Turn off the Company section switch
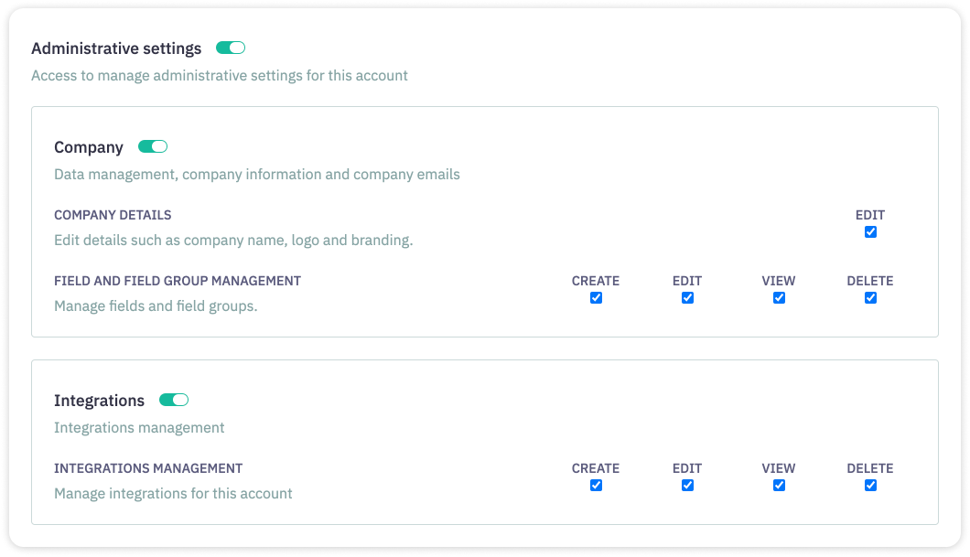Image resolution: width=970 pixels, height=557 pixels. pyautogui.click(x=153, y=146)
